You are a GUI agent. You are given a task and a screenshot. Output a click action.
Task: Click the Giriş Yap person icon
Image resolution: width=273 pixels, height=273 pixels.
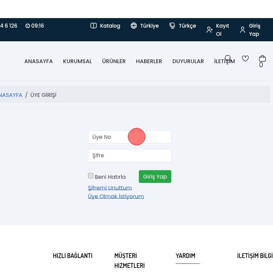click(243, 30)
